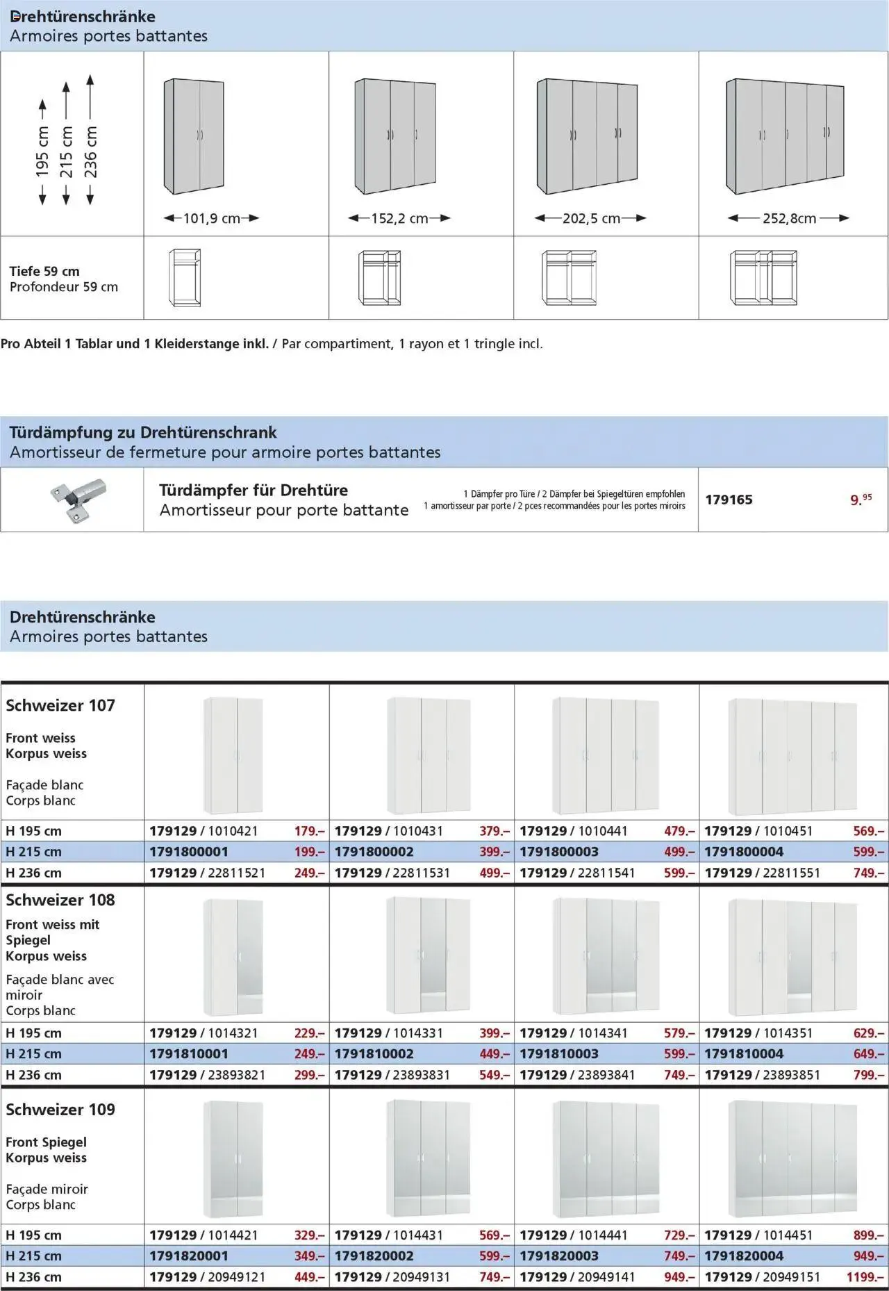Click the Schweizer 109 heading

[60, 1110]
